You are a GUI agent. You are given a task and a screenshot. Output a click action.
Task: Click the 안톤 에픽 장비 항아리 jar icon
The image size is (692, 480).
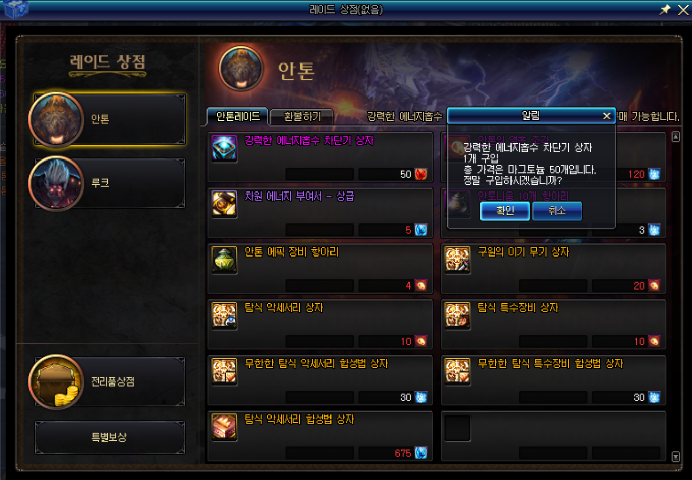pyautogui.click(x=224, y=260)
